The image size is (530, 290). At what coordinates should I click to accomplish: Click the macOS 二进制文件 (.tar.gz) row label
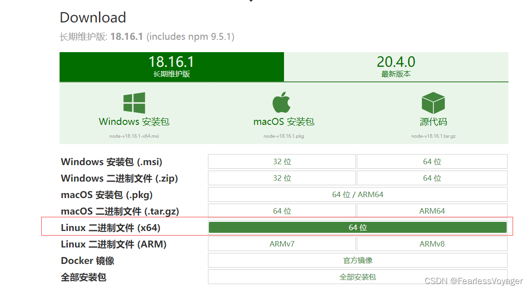click(x=120, y=211)
